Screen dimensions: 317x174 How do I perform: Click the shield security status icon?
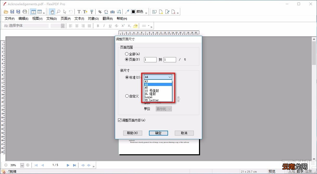[x=4, y=171]
